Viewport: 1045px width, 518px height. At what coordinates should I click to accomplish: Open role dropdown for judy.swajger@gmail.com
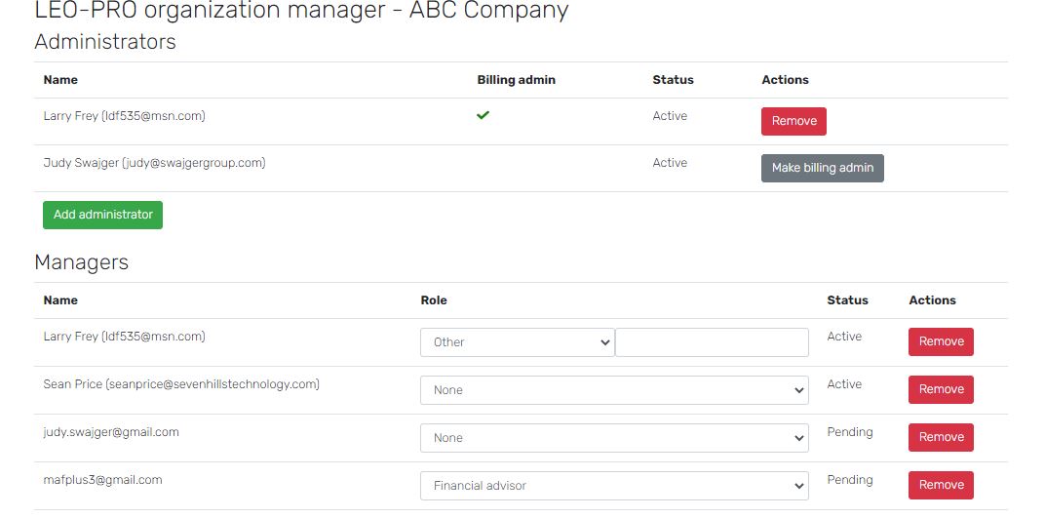coord(614,438)
